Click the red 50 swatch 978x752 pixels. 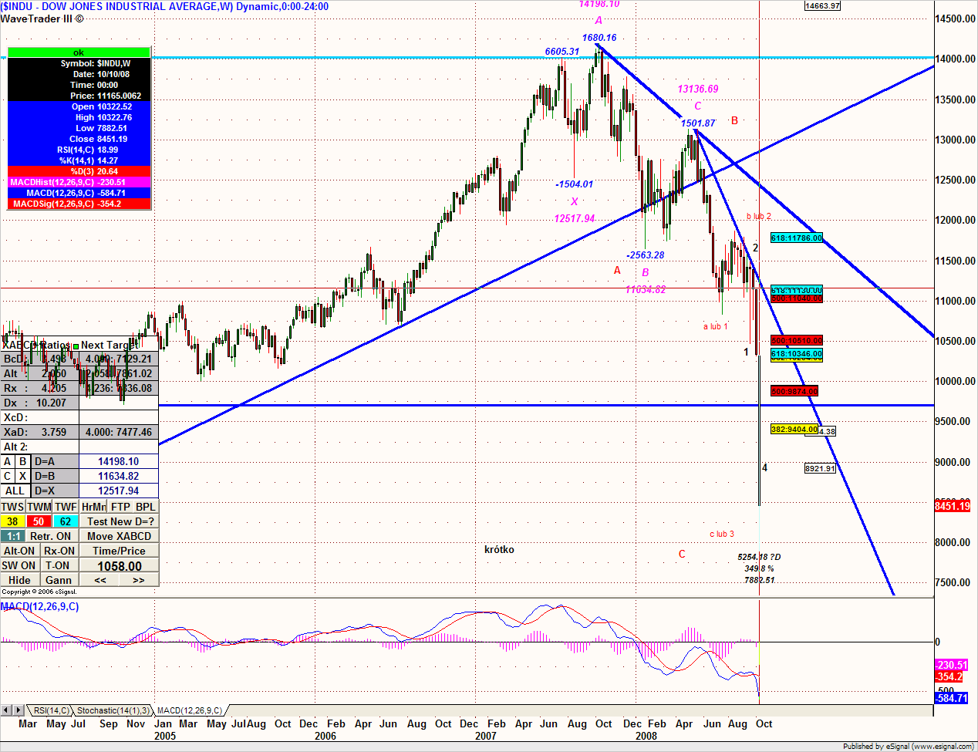point(39,521)
